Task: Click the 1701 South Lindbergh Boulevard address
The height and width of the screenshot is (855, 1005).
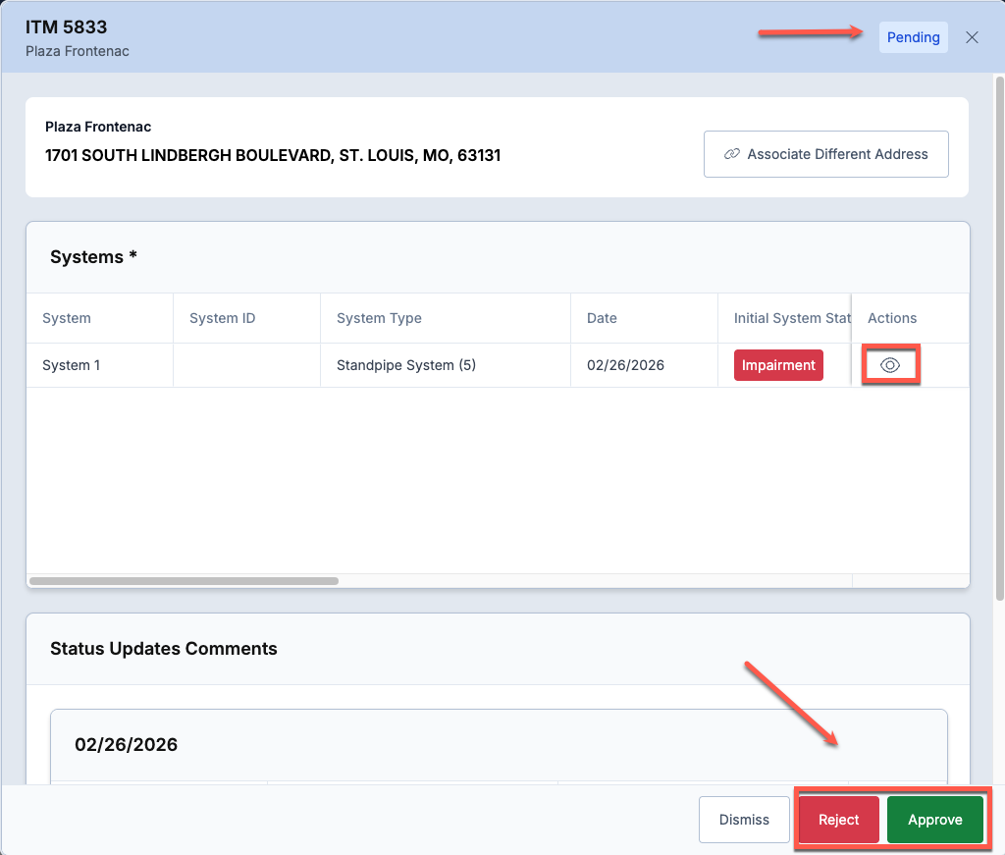Action: [x=273, y=155]
